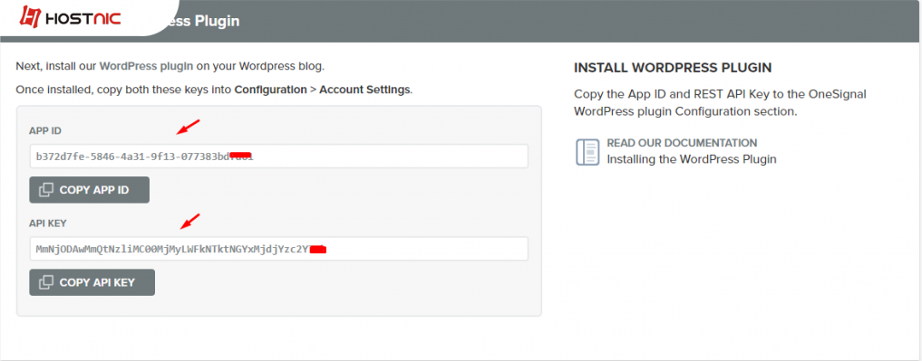Open Installing the WordPress Plugin link
This screenshot has width=922, height=361.
pyautogui.click(x=692, y=159)
